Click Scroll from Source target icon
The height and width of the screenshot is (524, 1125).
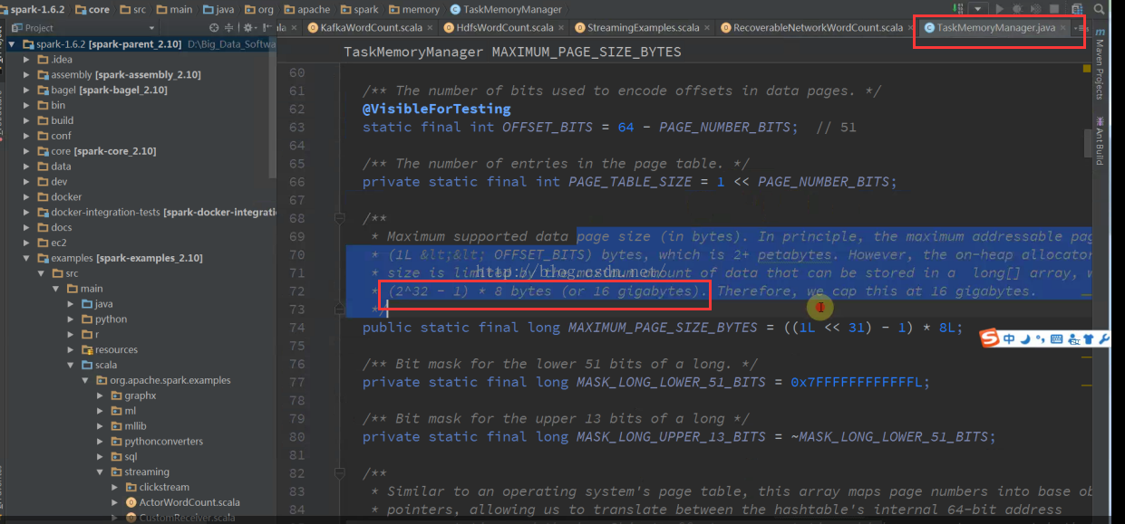[214, 27]
